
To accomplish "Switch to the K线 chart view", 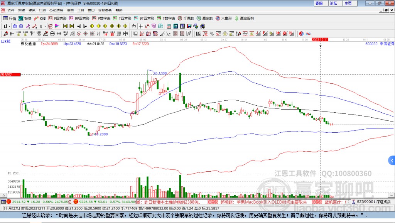I will click(x=40, y=19).
